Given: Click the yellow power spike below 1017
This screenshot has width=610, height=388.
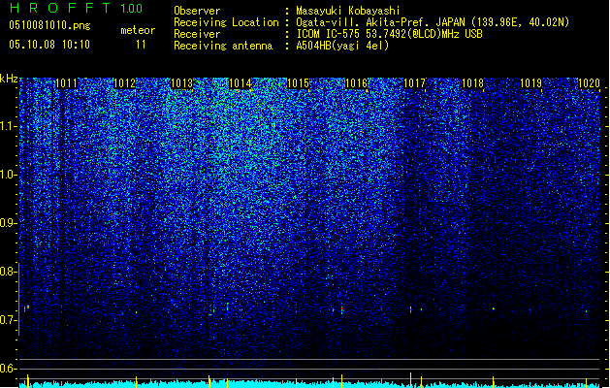Looking at the screenshot, I should click(411, 380).
